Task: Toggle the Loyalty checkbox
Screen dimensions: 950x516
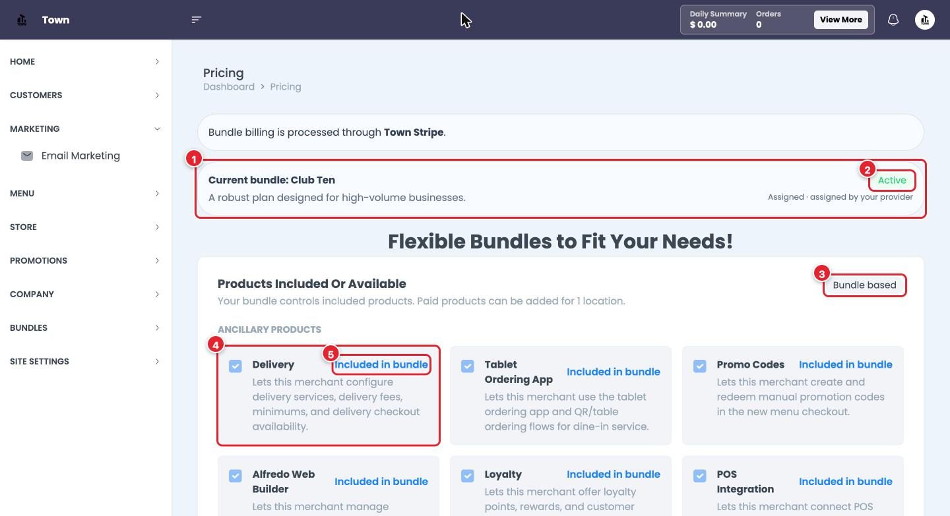Action: [468, 476]
